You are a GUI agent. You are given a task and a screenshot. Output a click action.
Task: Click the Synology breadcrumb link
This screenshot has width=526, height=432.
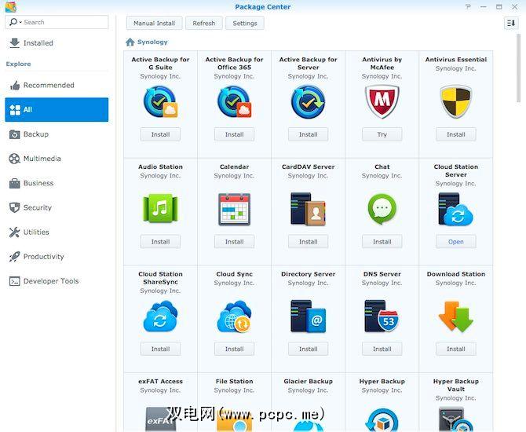tap(152, 42)
